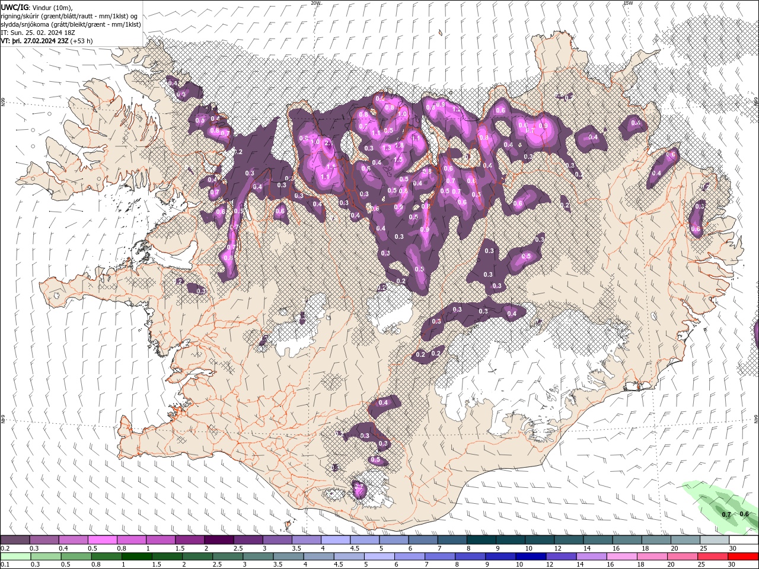759x569 pixels.
Task: Click the 'UWC/IG: Vindur (10m),' title line
Action: point(37,7)
